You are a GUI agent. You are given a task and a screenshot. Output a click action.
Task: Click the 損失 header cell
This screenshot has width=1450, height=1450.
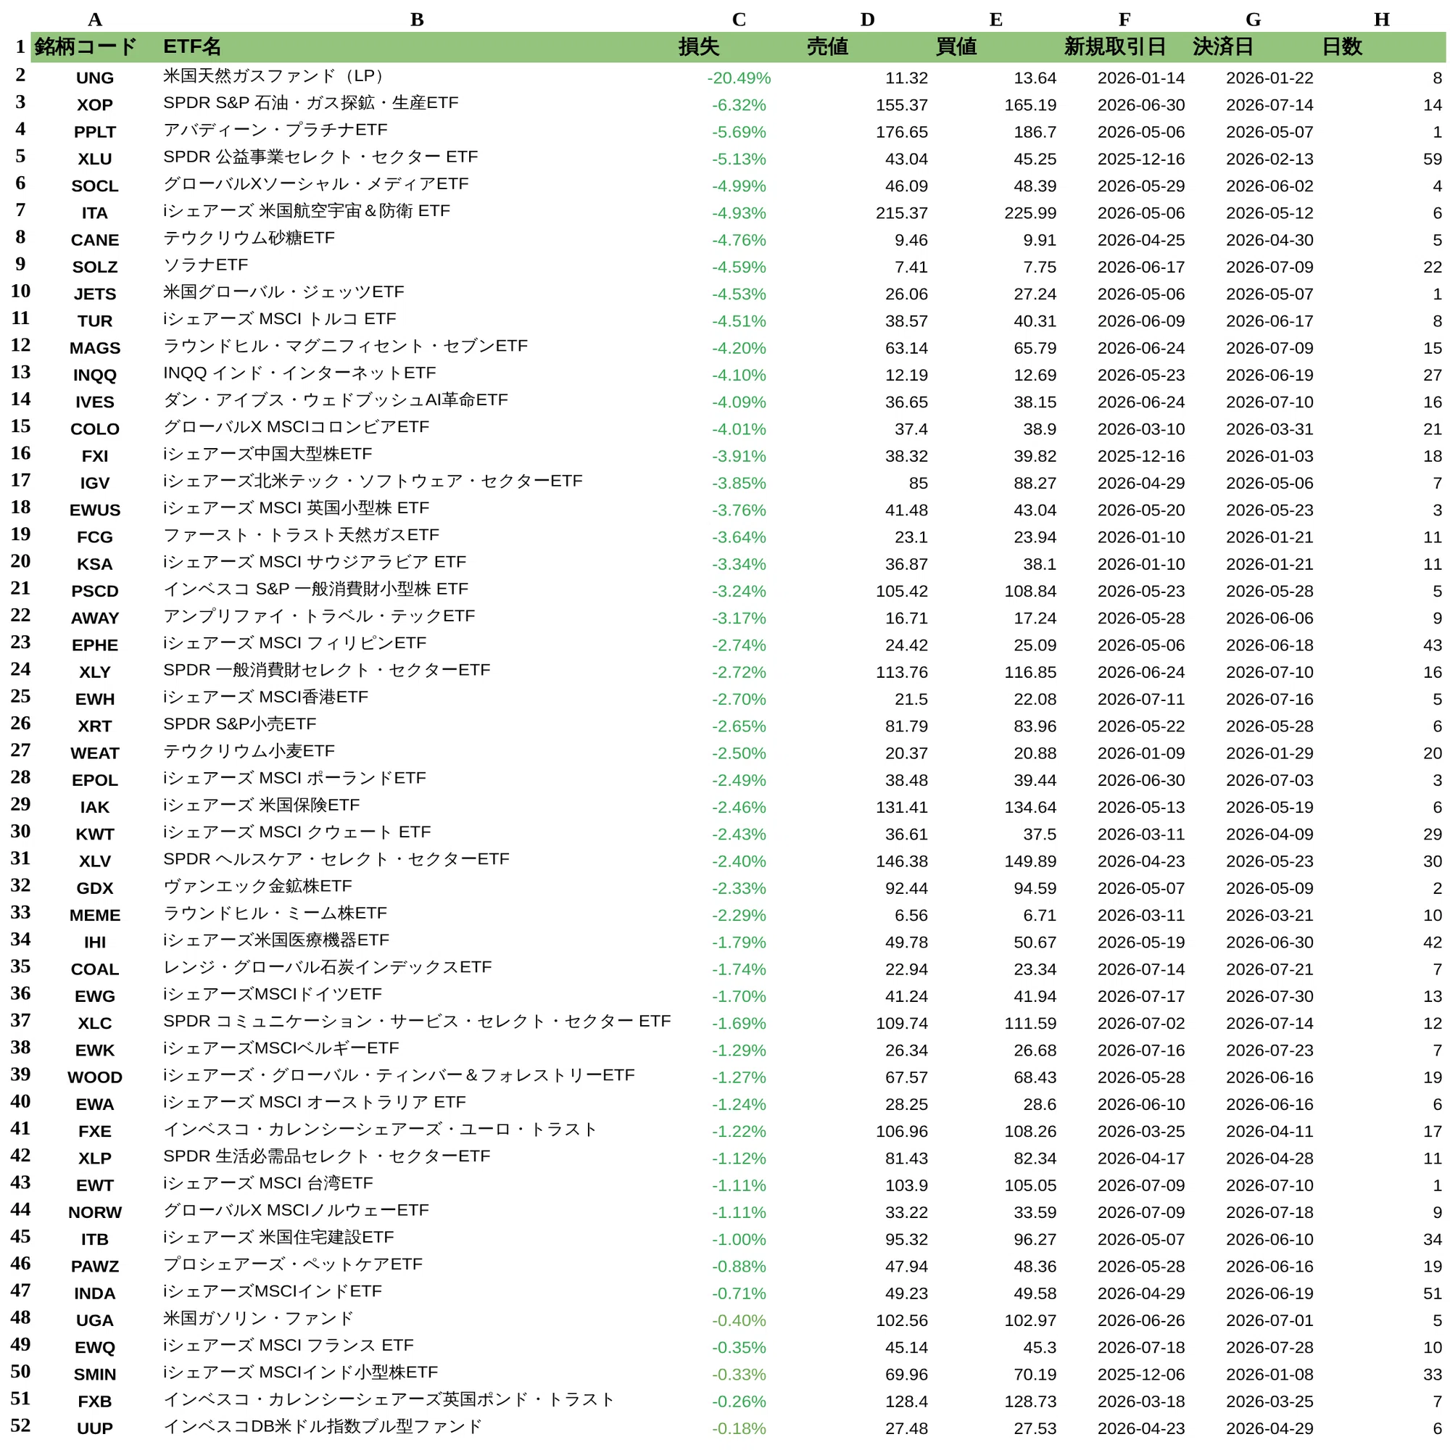(x=739, y=47)
